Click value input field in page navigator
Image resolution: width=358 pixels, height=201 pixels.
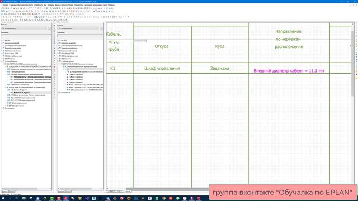point(26,36)
